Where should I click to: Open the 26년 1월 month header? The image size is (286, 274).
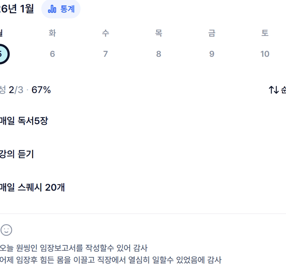point(17,9)
